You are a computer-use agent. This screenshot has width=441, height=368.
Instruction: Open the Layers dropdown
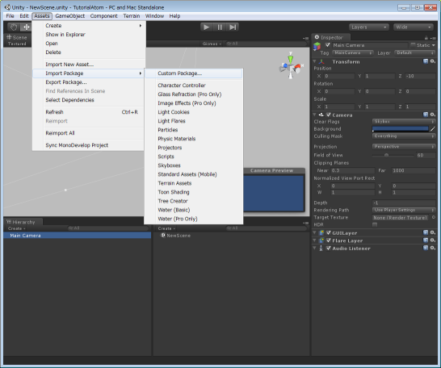pos(369,27)
